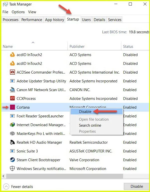Viewport: 150px width, 192px height.
Task: Click the MasterKeys Pro L icon
Action: coord(12,133)
